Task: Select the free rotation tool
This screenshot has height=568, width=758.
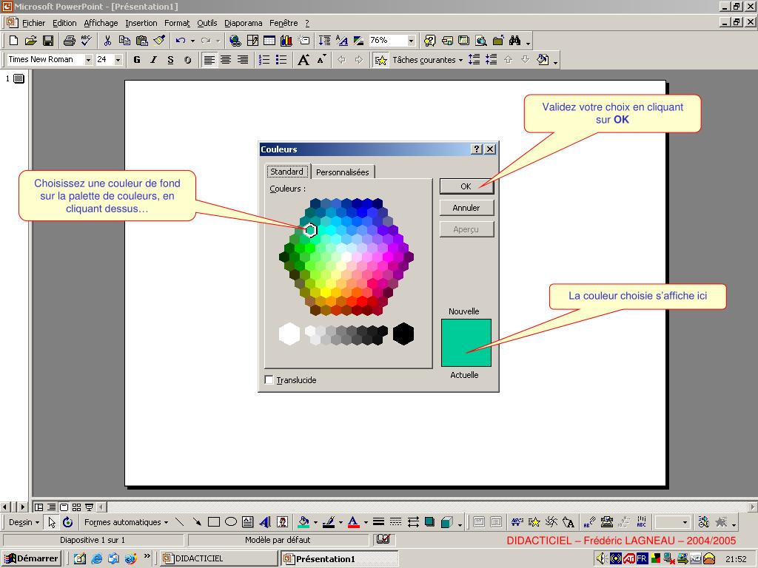Action: pyautogui.click(x=67, y=522)
